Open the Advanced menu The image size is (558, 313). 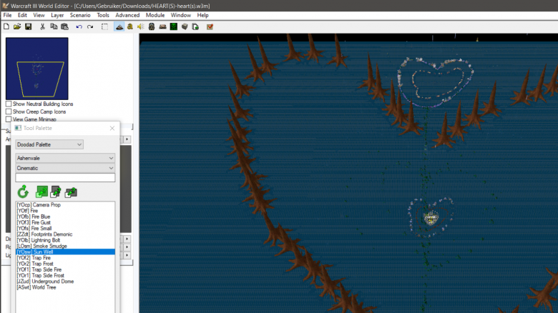(127, 15)
